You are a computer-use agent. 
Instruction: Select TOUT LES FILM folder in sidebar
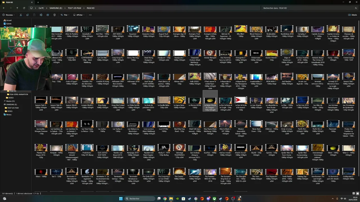(x=12, y=108)
